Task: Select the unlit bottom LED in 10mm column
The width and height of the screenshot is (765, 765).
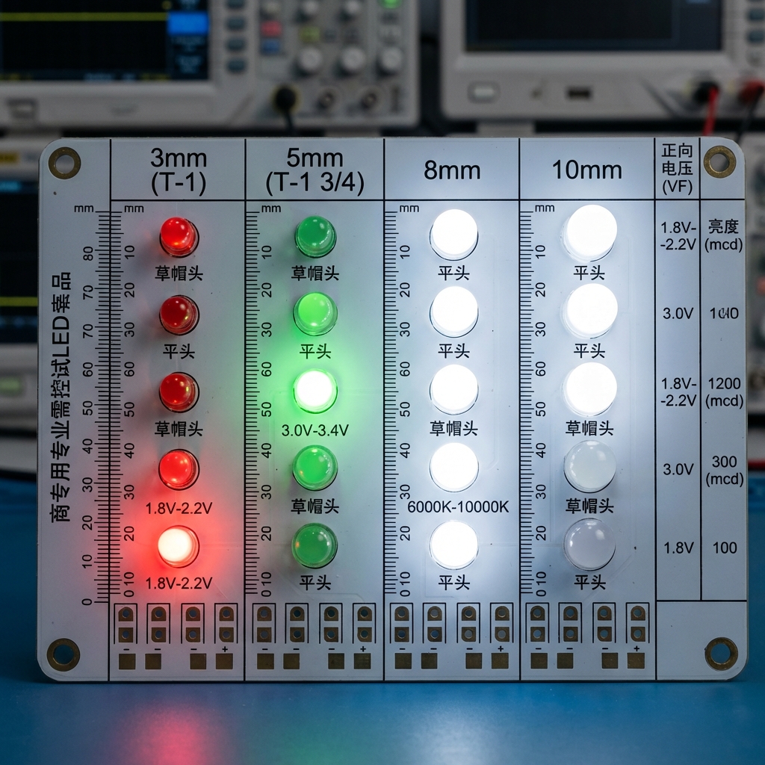Action: pyautogui.click(x=589, y=545)
